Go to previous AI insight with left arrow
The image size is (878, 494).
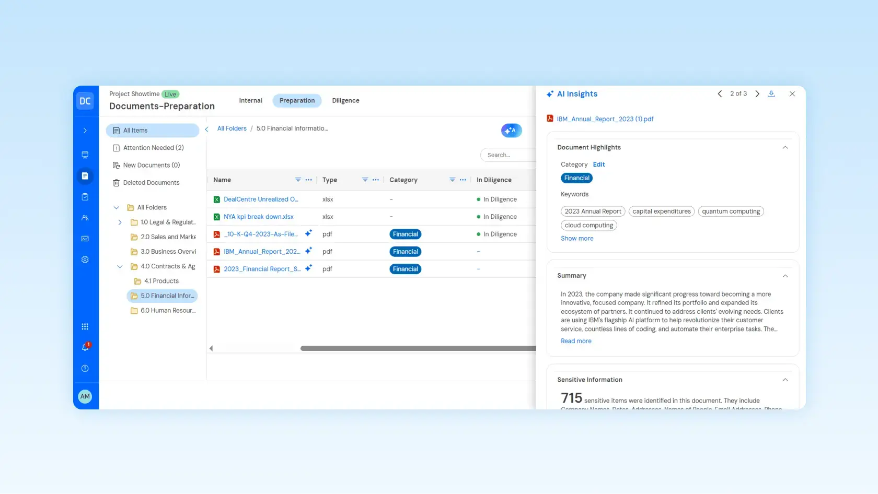720,94
